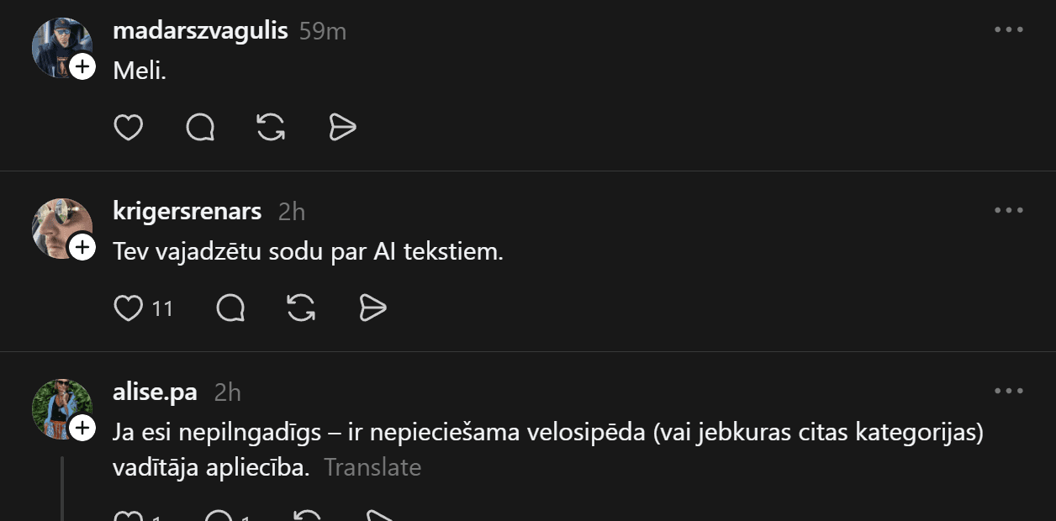
Task: Click the 59m timestamp on first post
Action: [323, 32]
